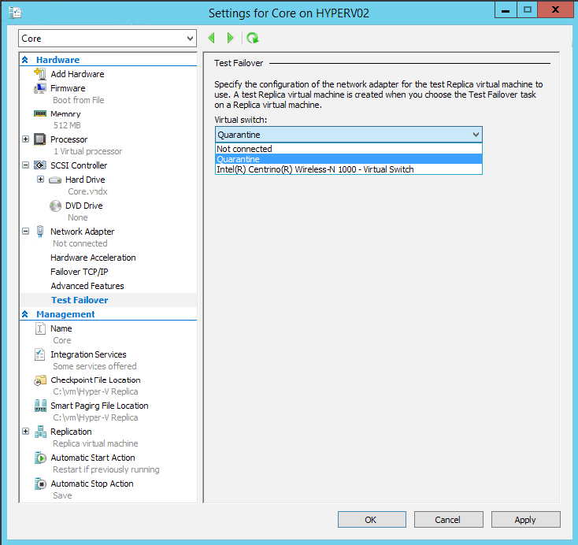Click the Integration Services icon
578x545 pixels.
pyautogui.click(x=40, y=354)
